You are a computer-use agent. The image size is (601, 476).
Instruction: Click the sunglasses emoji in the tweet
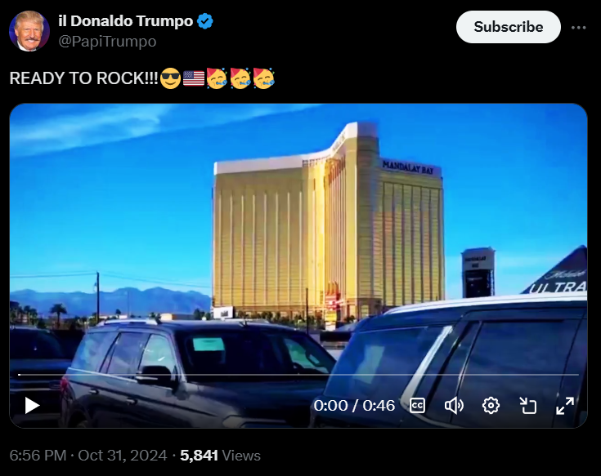coord(170,78)
